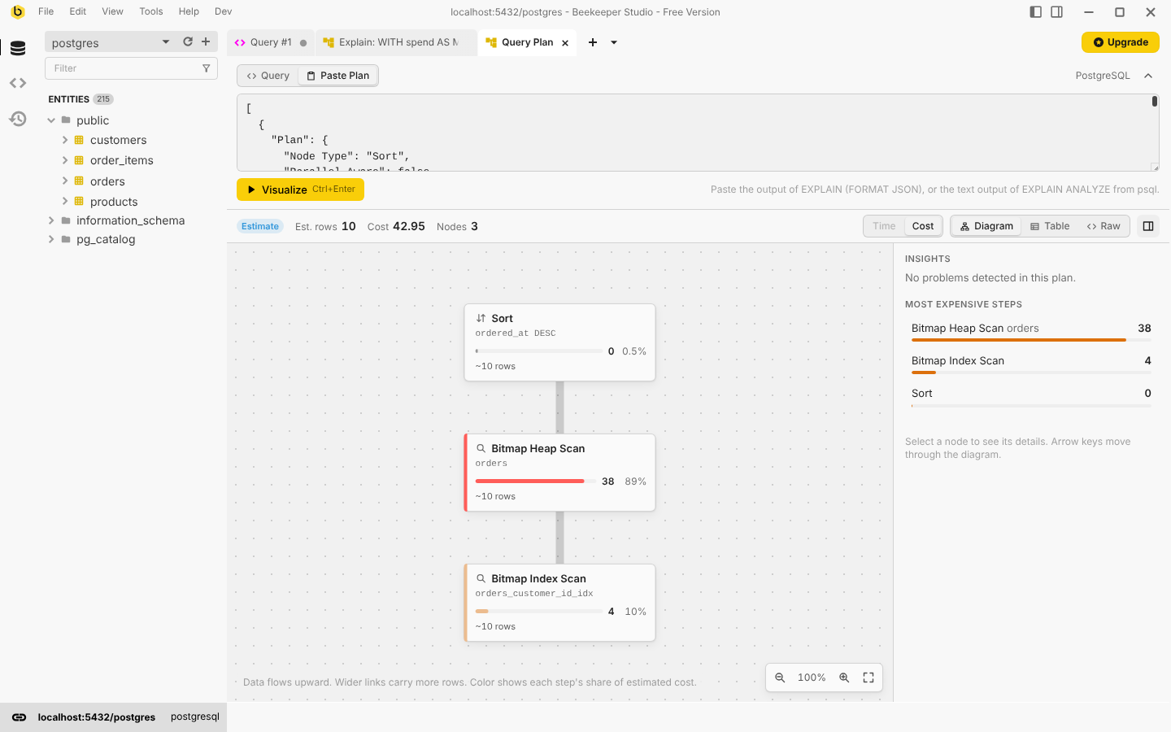Click the Beekeeper Studio logo icon
The image size is (1171, 732).
tap(17, 11)
